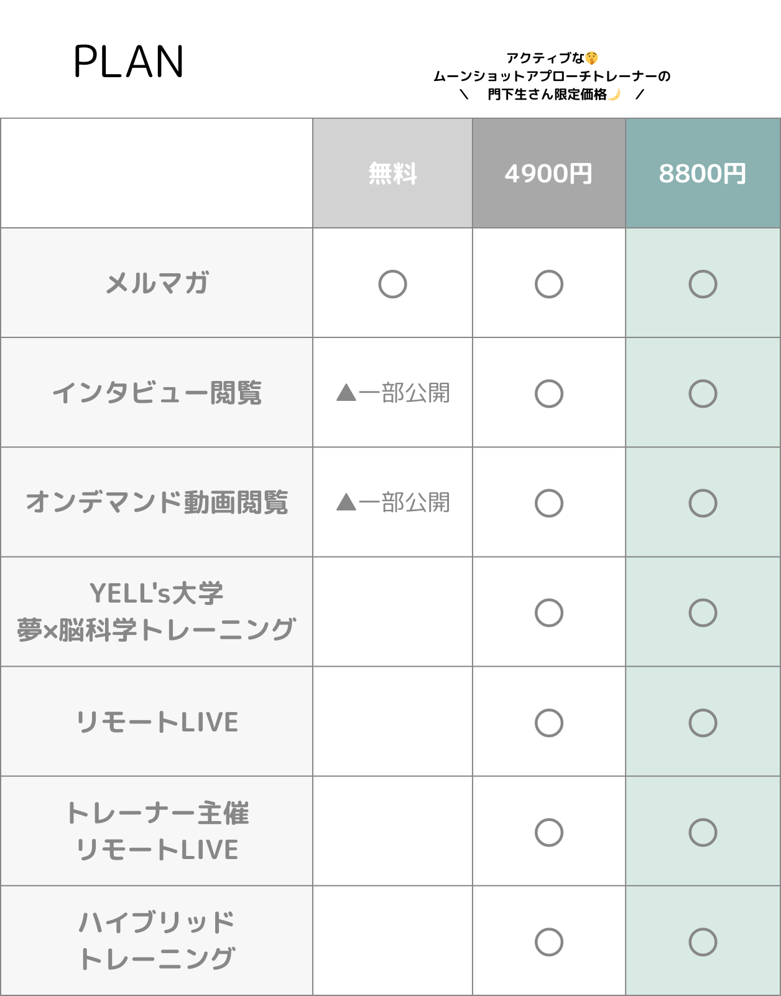Click the ▲一部公開 mark for オンデマンド動画閲覧

pos(392,503)
